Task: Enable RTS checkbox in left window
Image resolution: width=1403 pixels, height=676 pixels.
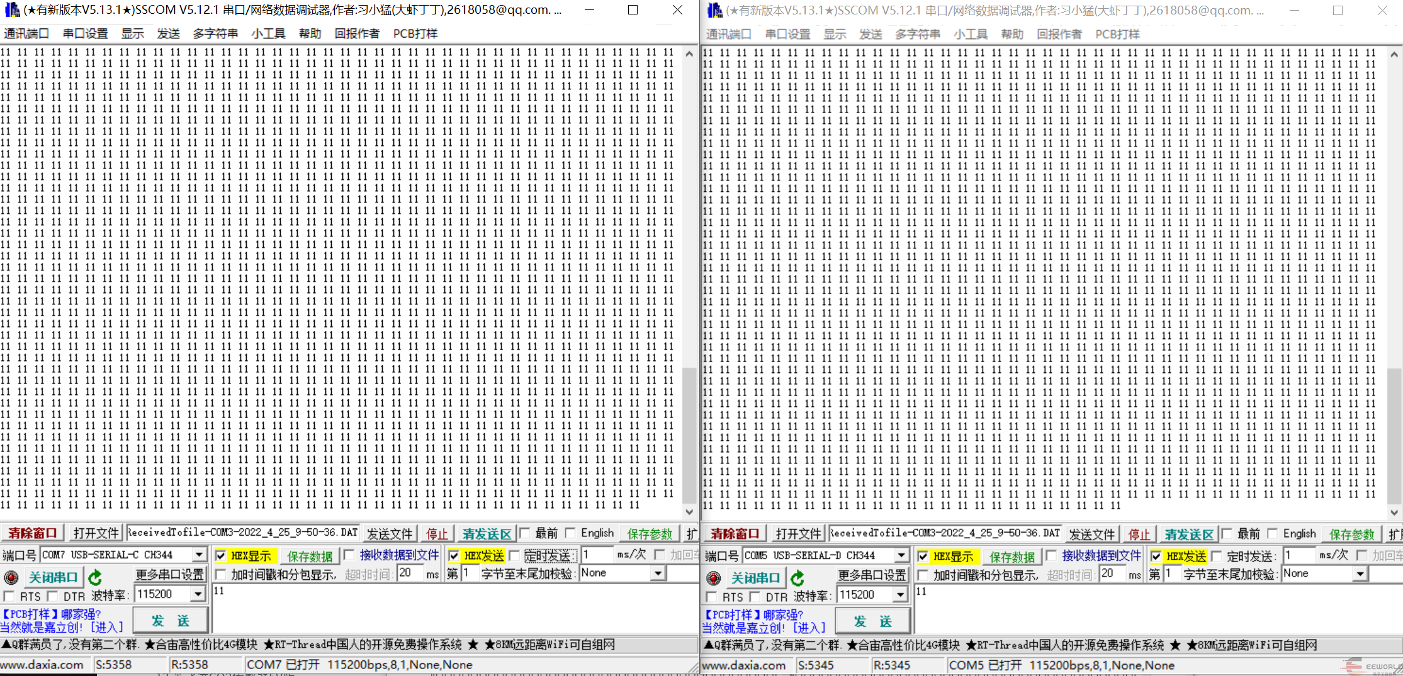Action: click(x=9, y=596)
